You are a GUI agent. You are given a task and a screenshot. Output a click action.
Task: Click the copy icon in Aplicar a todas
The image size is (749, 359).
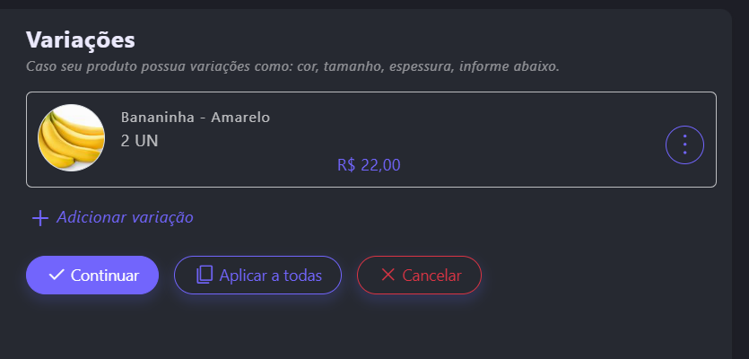coord(205,275)
